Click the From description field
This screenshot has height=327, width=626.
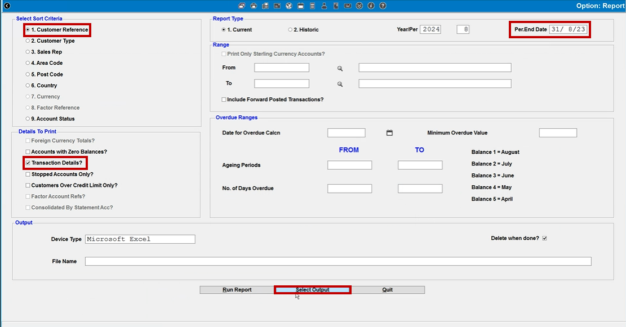435,68
